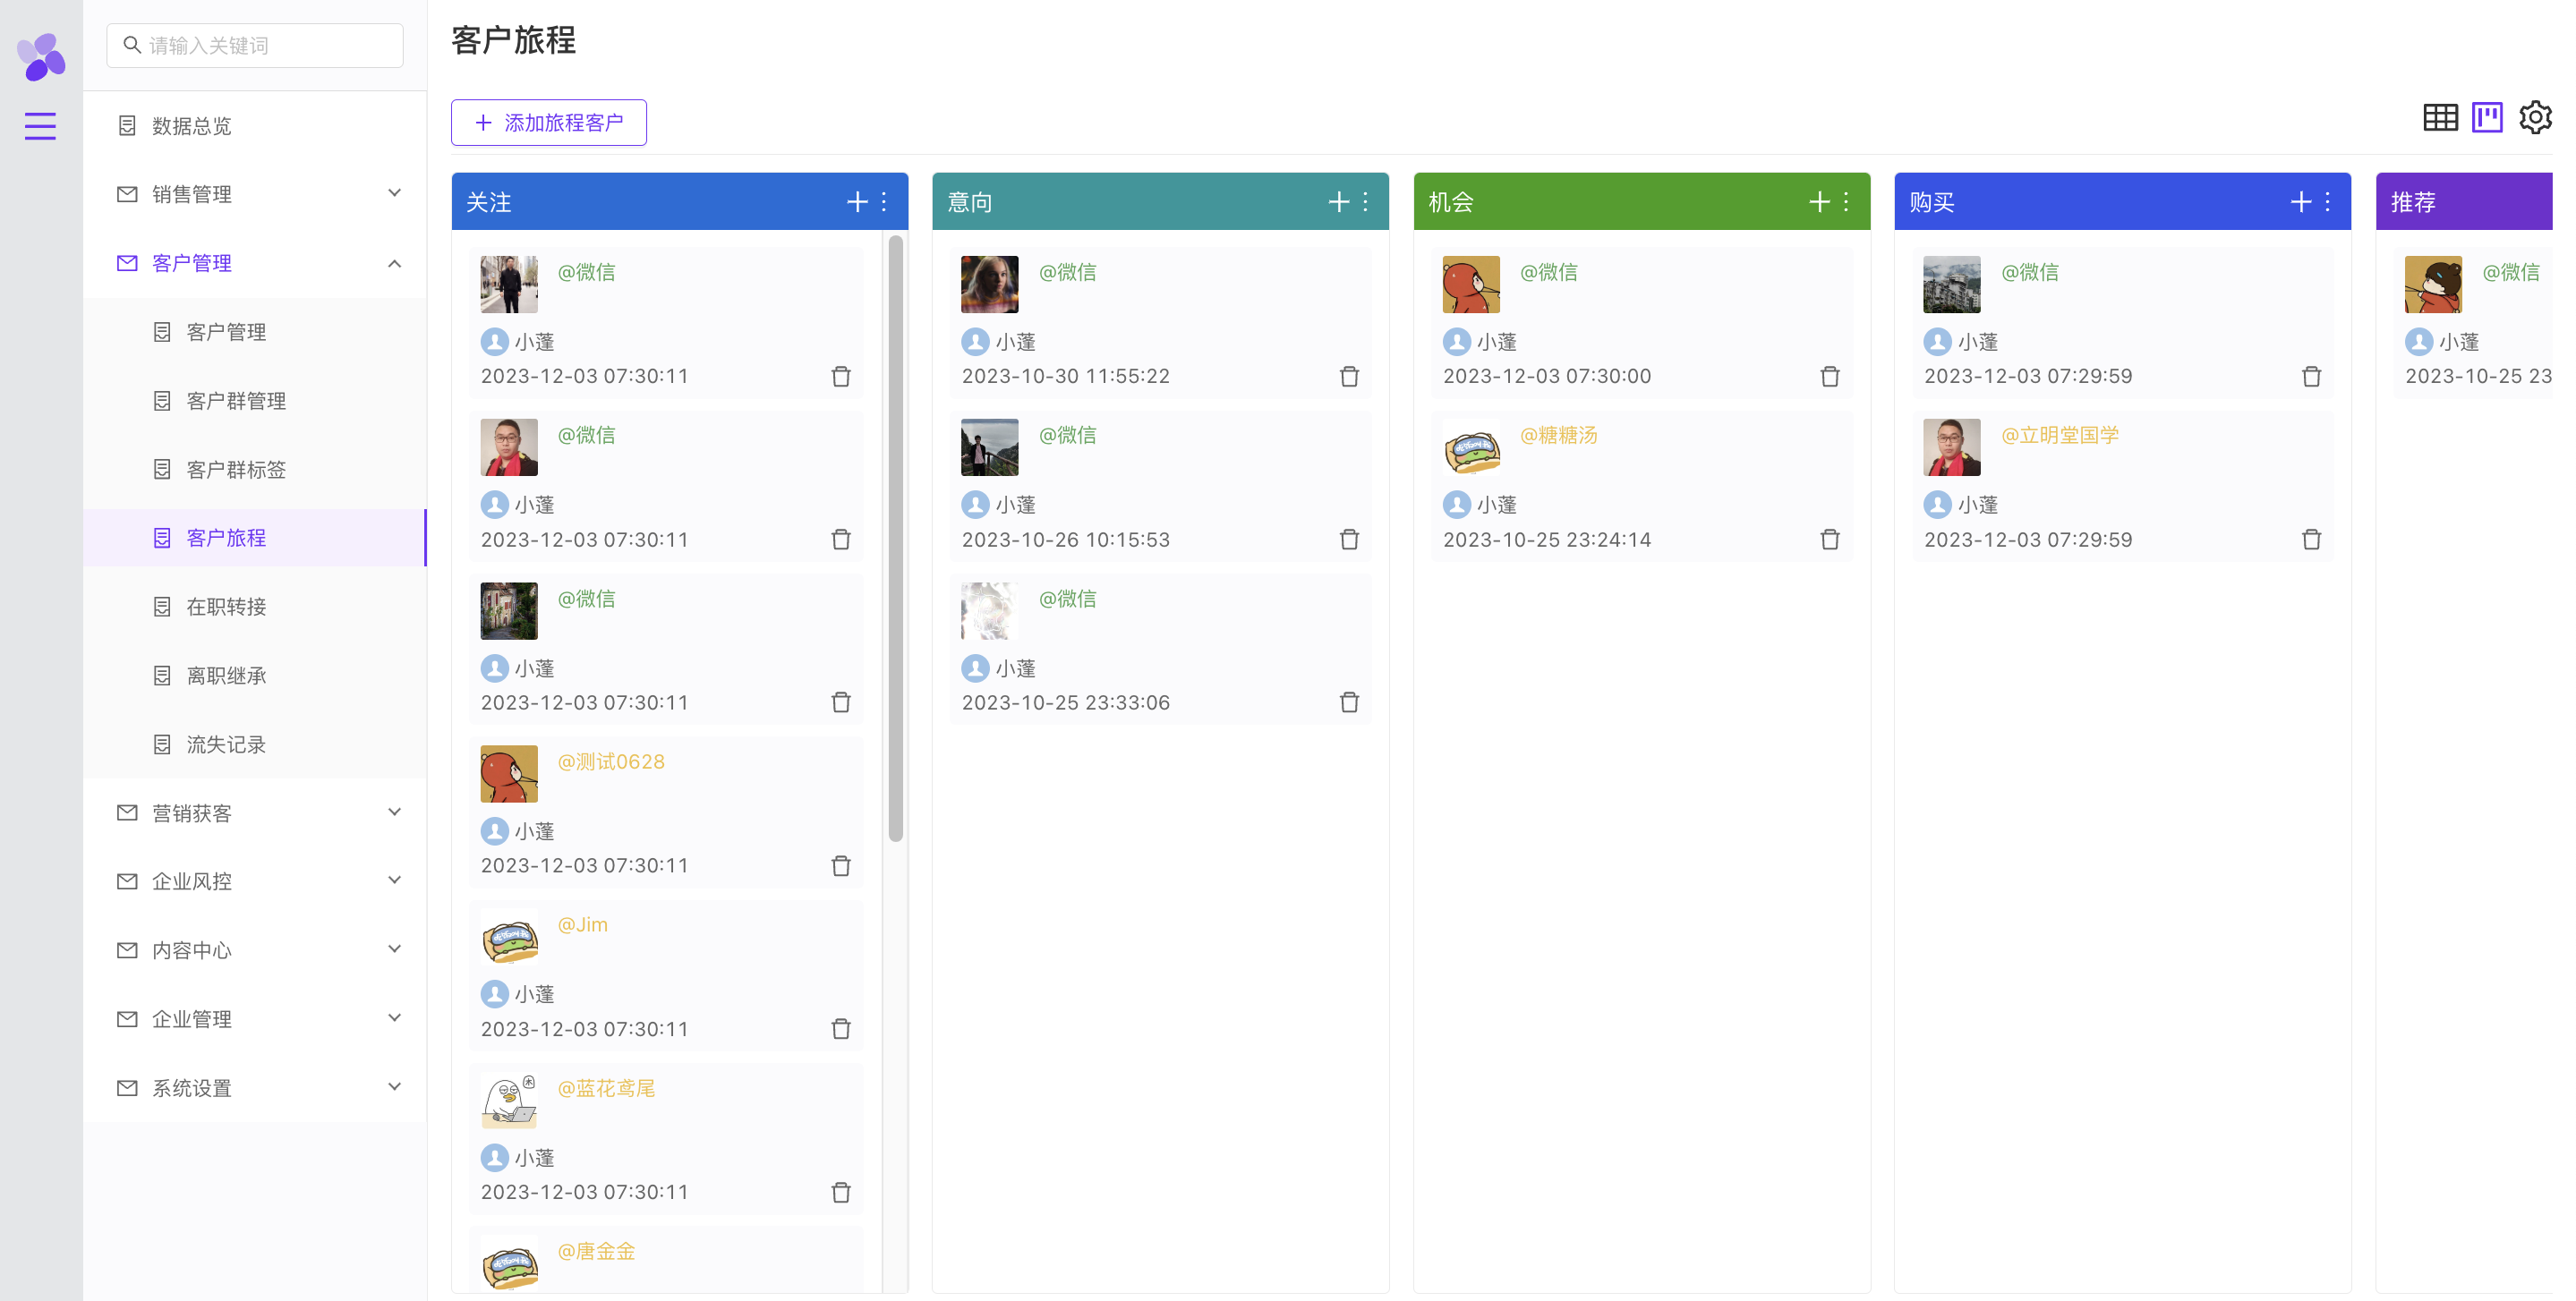Click 购买 column header title
The height and width of the screenshot is (1301, 2576).
click(1931, 202)
